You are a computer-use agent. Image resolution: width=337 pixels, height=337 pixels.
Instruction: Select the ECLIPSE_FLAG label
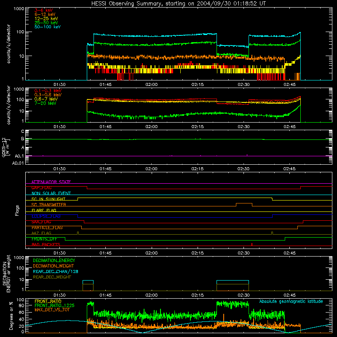pos(46,216)
